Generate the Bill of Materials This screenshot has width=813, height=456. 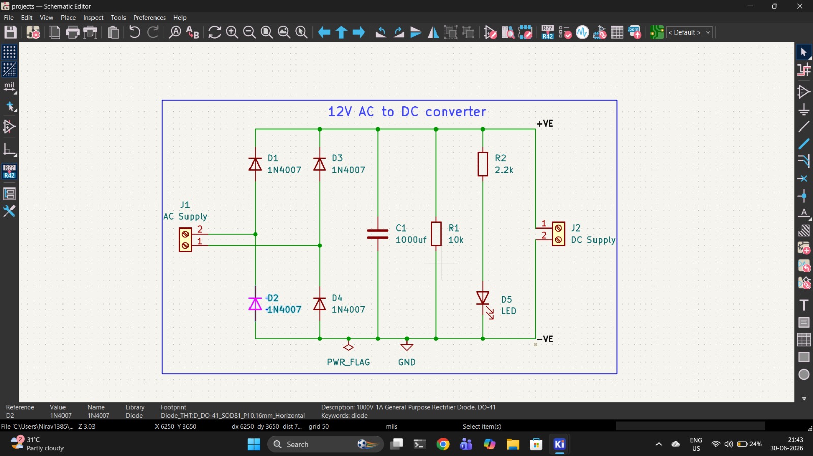pyautogui.click(x=635, y=32)
